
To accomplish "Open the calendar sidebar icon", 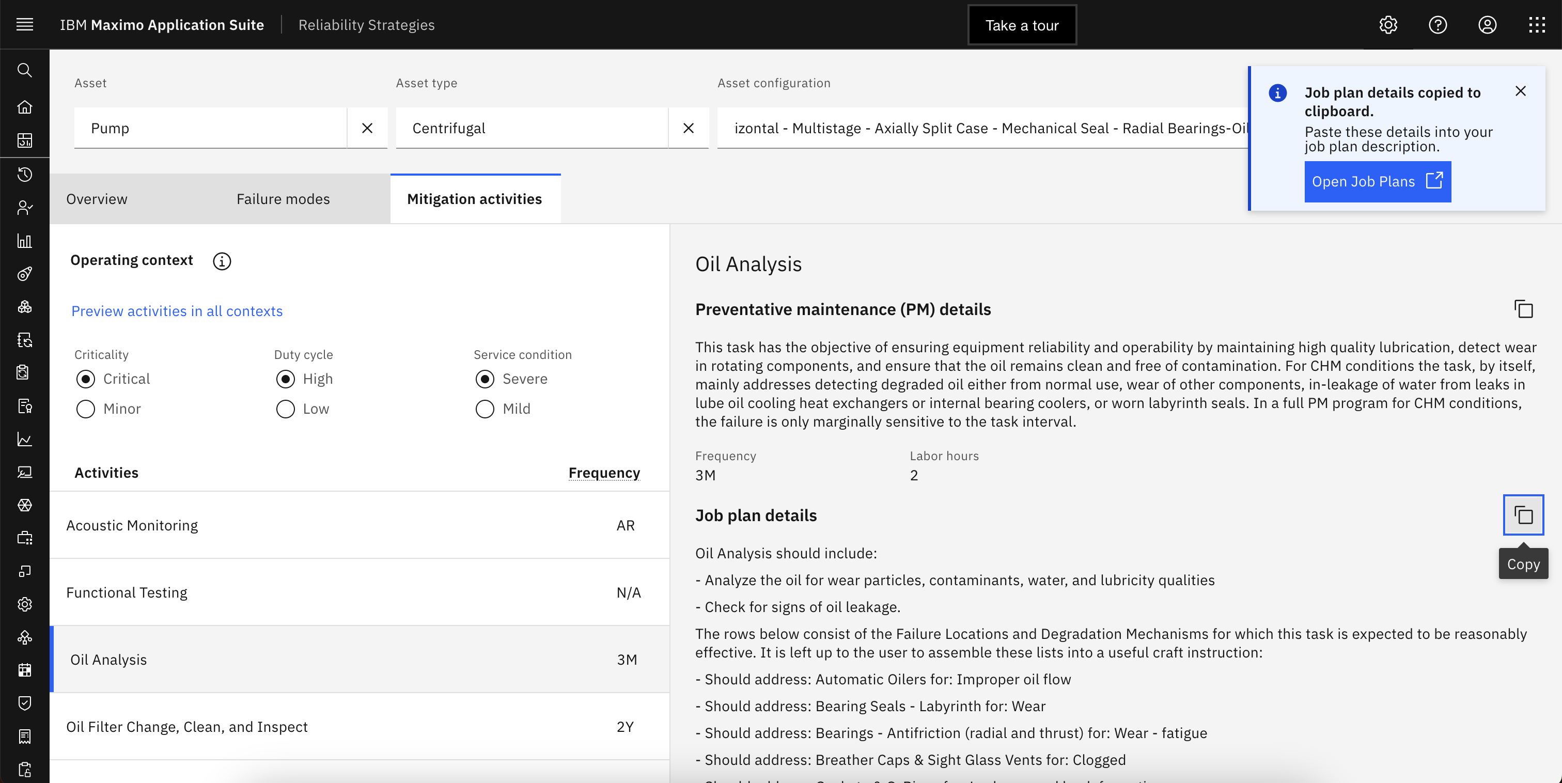I will pyautogui.click(x=24, y=671).
